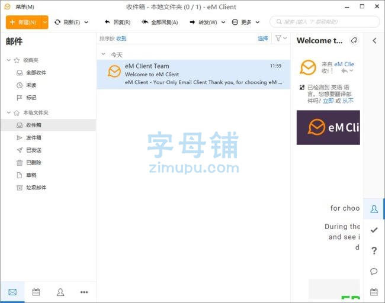Click the eM Client banner image
The height and width of the screenshot is (303, 385).
[328, 127]
